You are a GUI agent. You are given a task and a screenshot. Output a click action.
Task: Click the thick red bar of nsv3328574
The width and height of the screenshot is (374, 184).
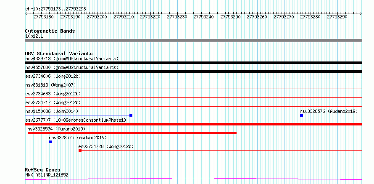(x=132, y=133)
